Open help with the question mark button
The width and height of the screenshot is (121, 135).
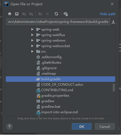(9, 126)
